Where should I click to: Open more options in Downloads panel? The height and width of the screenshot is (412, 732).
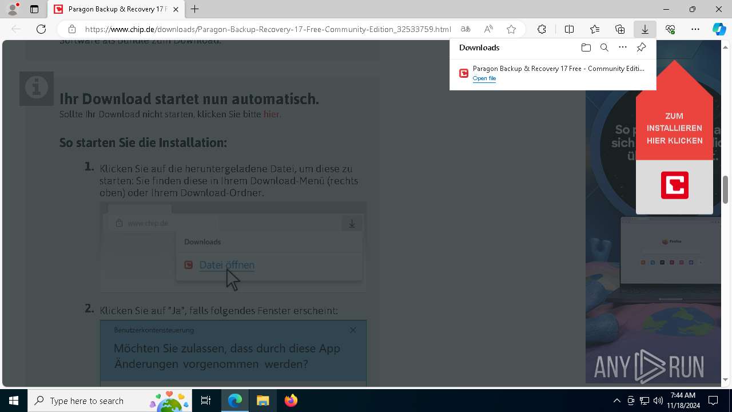click(x=623, y=47)
